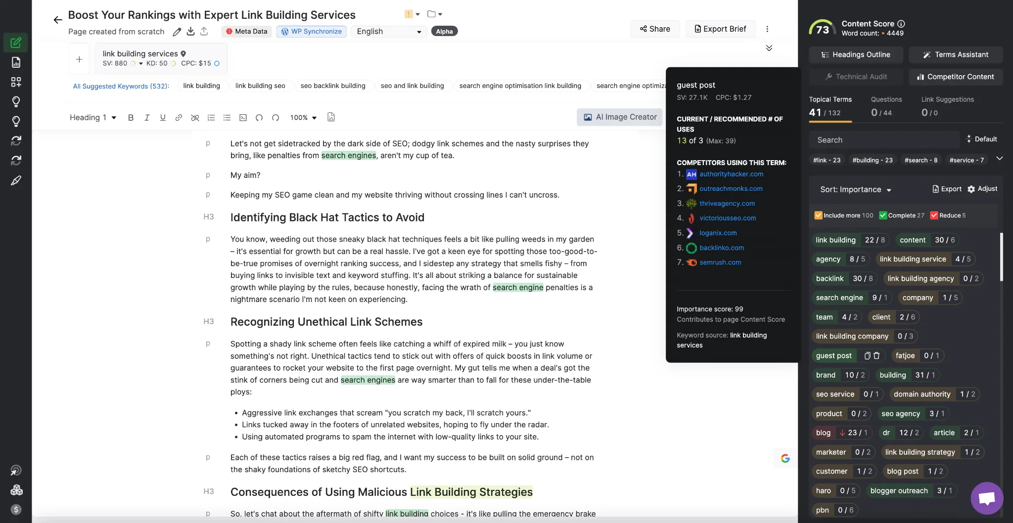Open the authorityhacker.com competitor link
The image size is (1013, 523).
(x=732, y=174)
